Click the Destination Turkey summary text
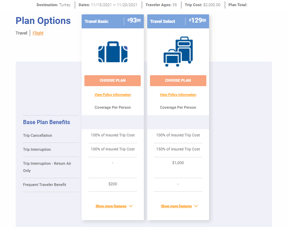288x227 pixels. tap(54, 5)
